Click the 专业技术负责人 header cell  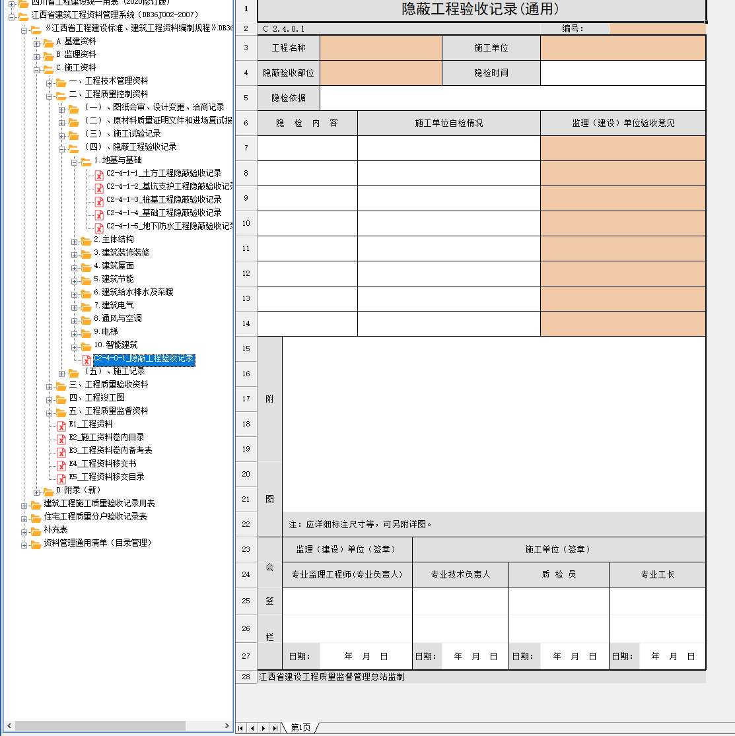coord(460,574)
